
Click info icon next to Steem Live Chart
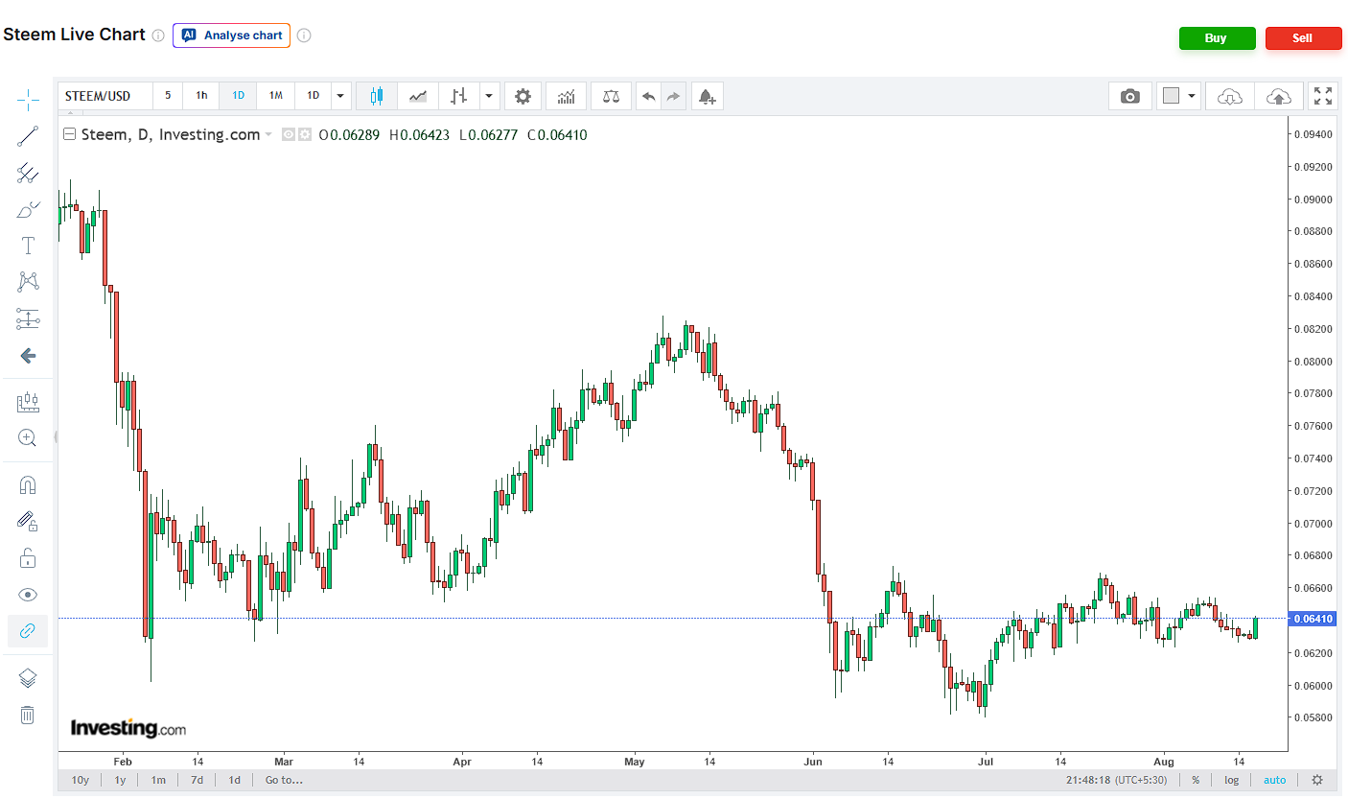tap(158, 35)
